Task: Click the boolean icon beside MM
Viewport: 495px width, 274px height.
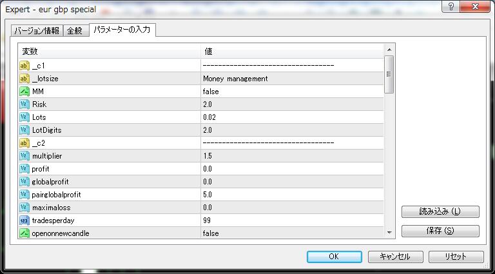Action: pos(24,92)
